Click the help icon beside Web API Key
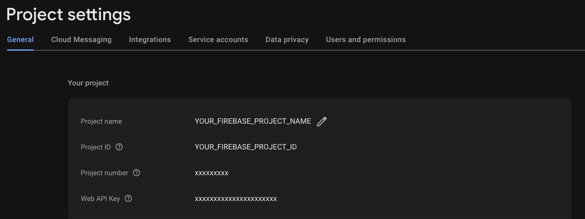The image size is (585, 219). pos(128,198)
